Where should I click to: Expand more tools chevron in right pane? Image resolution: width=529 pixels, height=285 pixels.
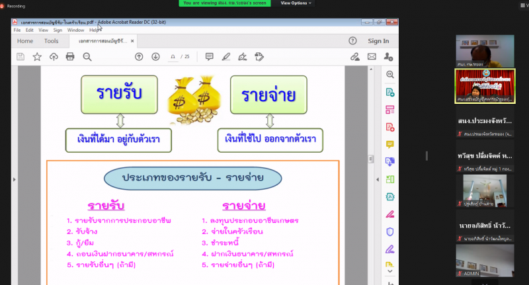click(390, 271)
